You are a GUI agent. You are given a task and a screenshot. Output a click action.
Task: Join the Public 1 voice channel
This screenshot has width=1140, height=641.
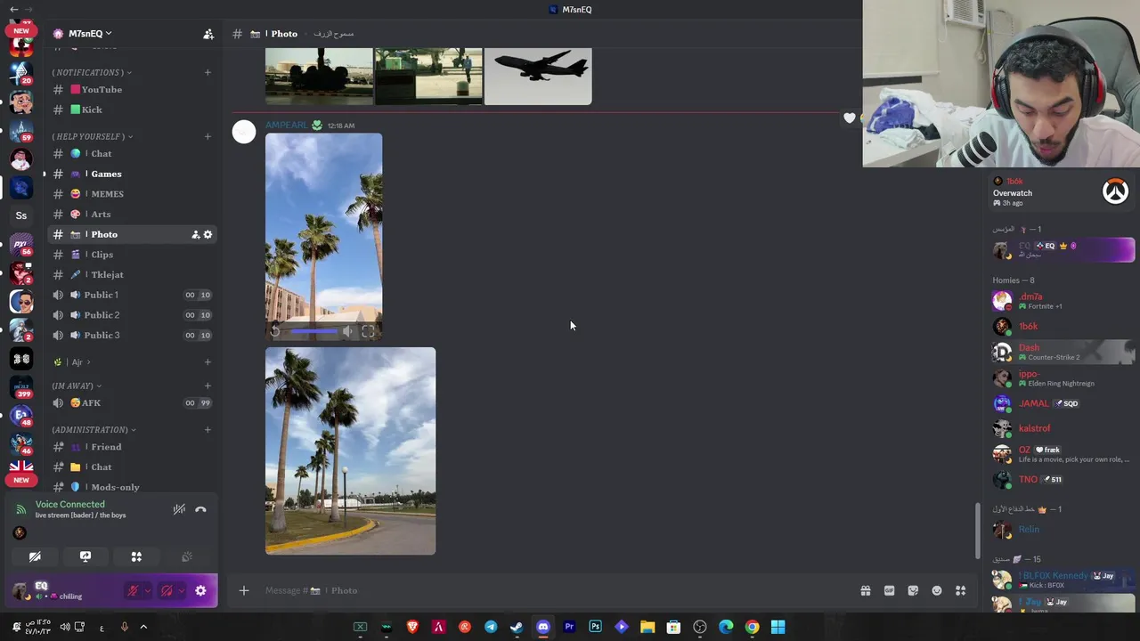click(x=132, y=295)
